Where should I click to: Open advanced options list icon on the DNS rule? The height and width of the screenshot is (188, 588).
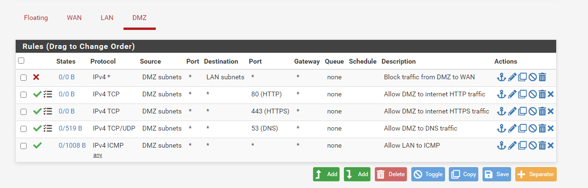pos(47,128)
